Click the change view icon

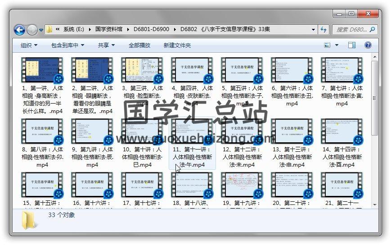pyautogui.click(x=327, y=45)
